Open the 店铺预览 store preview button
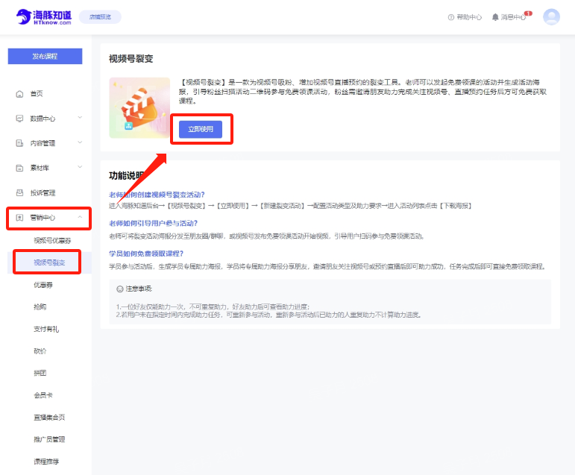The width and height of the screenshot is (575, 475). [x=100, y=17]
